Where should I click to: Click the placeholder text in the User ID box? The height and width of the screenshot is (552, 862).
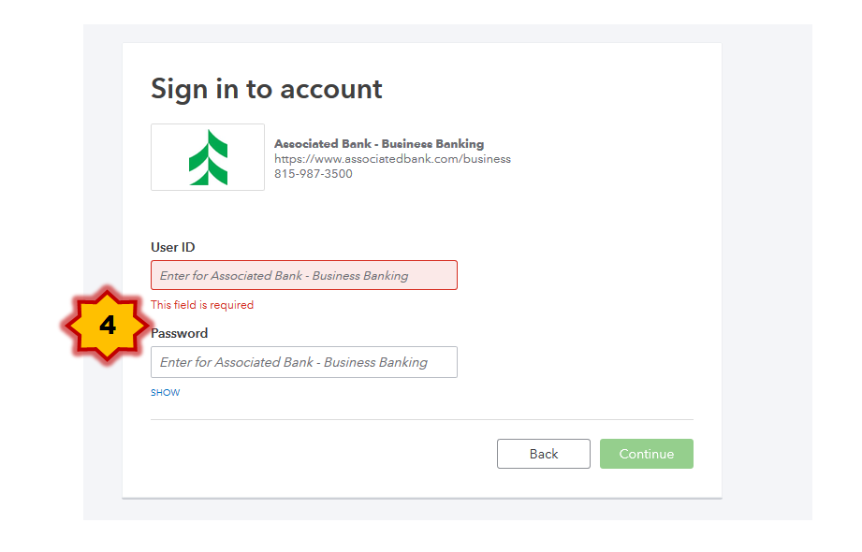tap(284, 275)
